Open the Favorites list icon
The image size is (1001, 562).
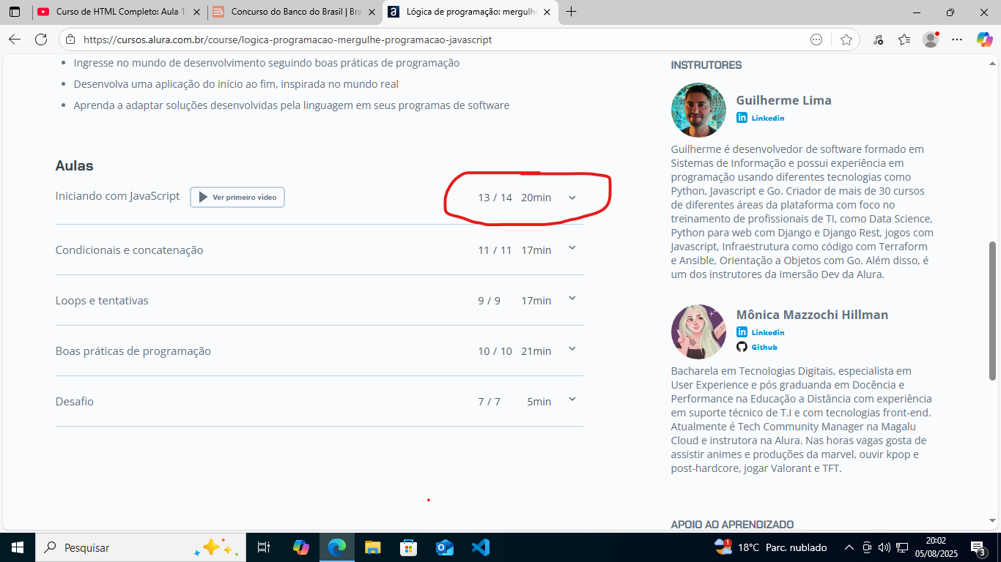pos(904,40)
